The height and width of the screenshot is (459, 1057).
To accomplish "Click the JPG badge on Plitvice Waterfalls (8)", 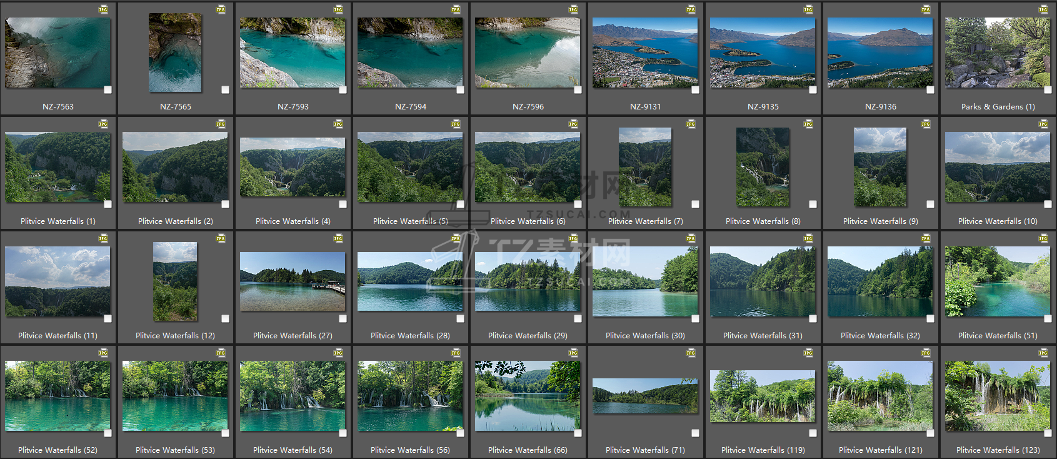I will coord(808,124).
